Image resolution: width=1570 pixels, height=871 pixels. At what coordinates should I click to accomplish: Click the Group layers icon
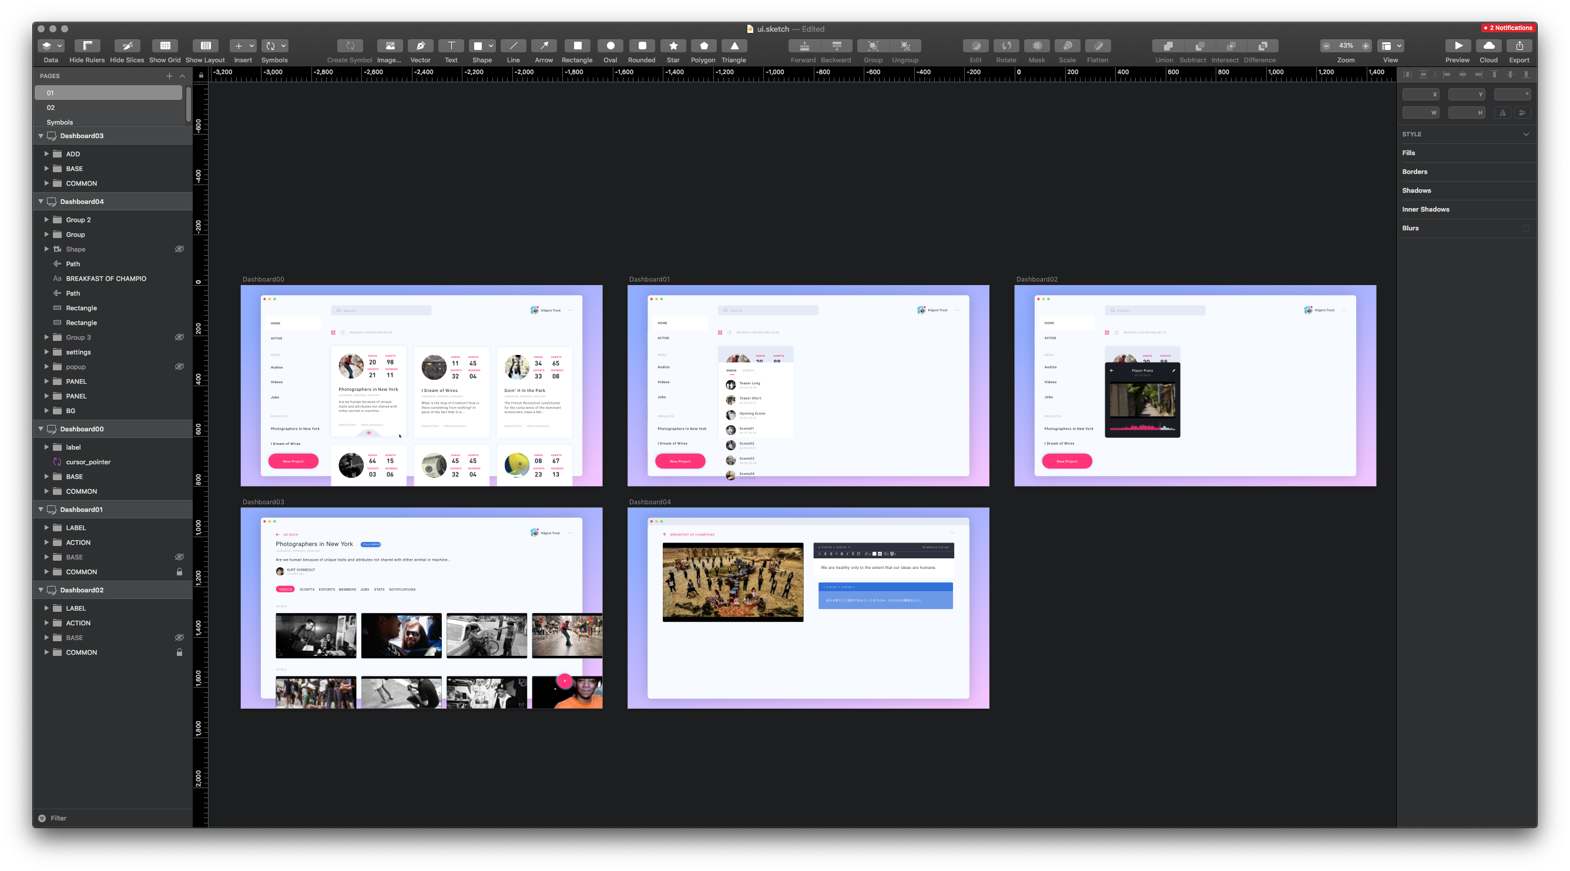click(x=873, y=46)
